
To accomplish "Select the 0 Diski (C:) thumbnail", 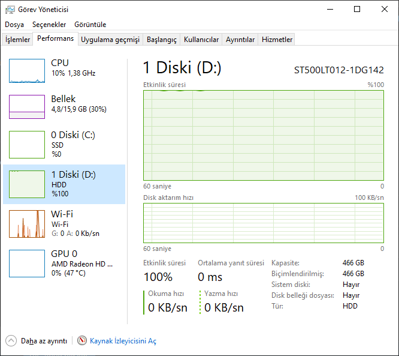I will pyautogui.click(x=27, y=145).
